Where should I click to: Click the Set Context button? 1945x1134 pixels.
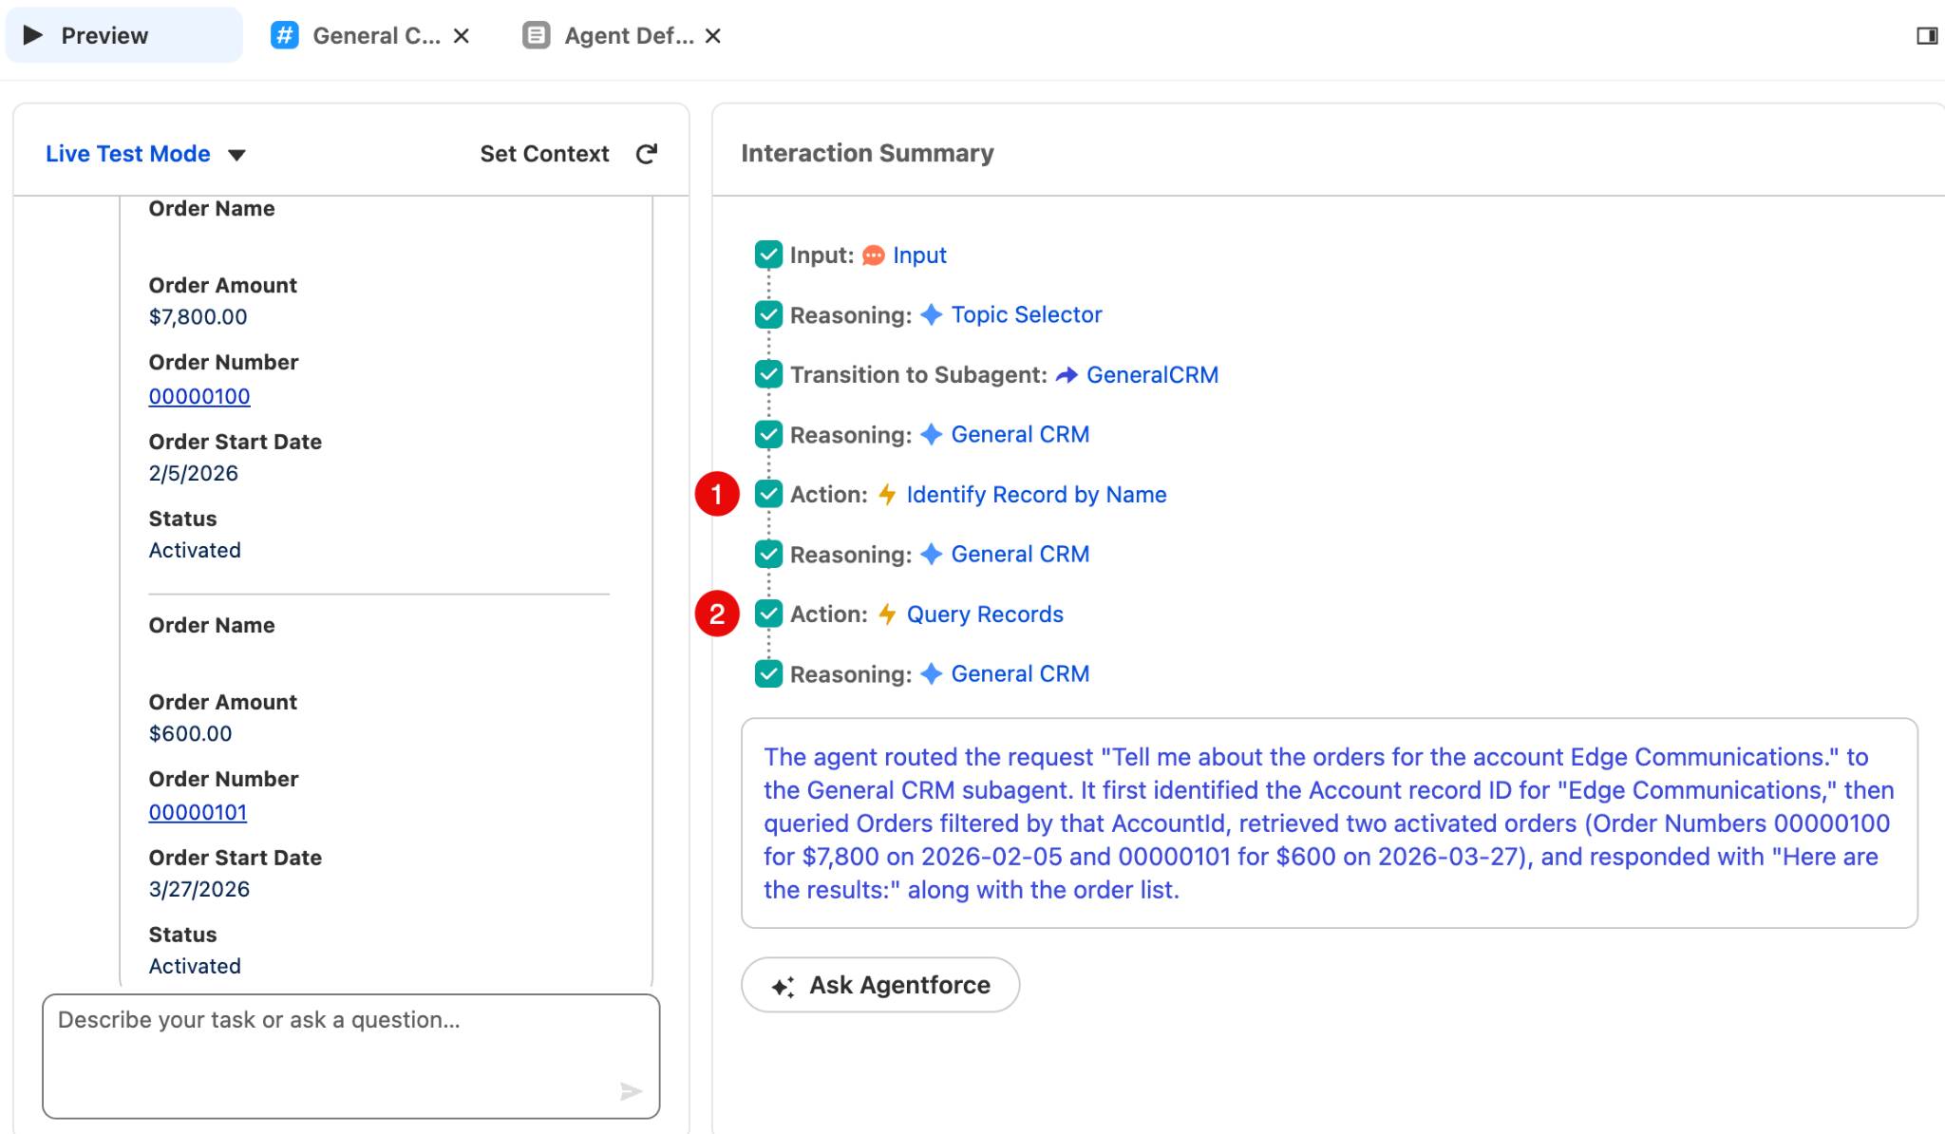coord(544,154)
